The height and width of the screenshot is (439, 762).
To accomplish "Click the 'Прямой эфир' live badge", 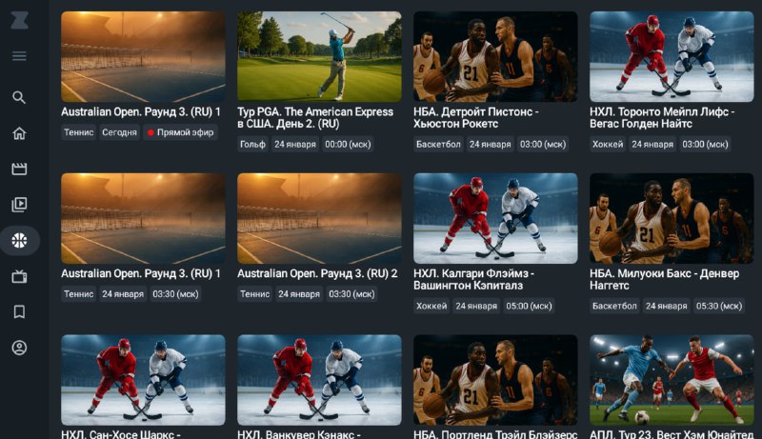I will coord(180,132).
